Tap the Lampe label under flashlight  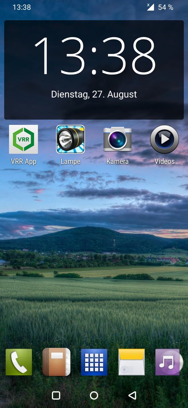70,161
